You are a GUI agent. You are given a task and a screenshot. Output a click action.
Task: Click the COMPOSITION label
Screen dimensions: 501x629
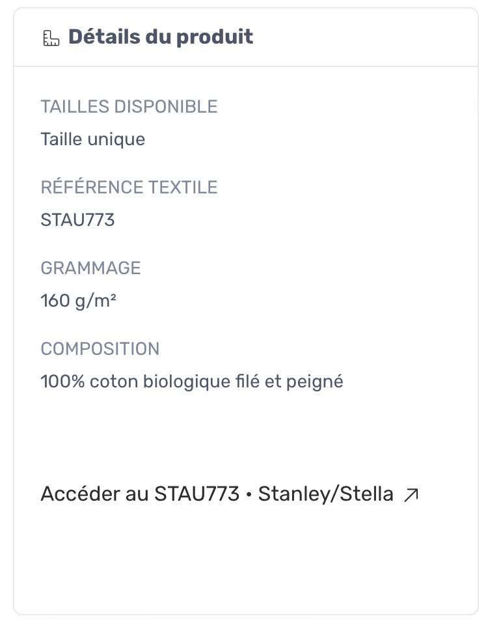pyautogui.click(x=100, y=349)
